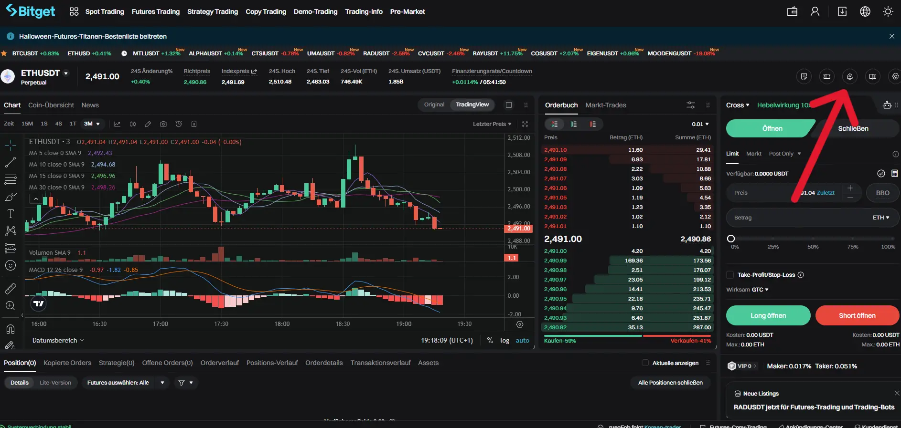This screenshot has height=428, width=901.
Task: Open the 3M timeframe dropdown
Action: coord(92,124)
